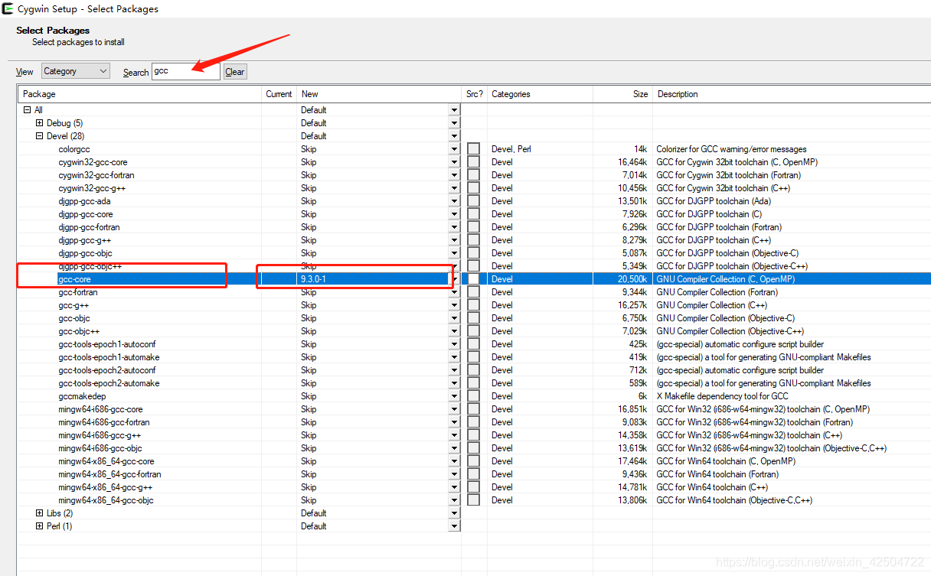Open the version dropdown for the All row
931x576 pixels.
point(454,110)
